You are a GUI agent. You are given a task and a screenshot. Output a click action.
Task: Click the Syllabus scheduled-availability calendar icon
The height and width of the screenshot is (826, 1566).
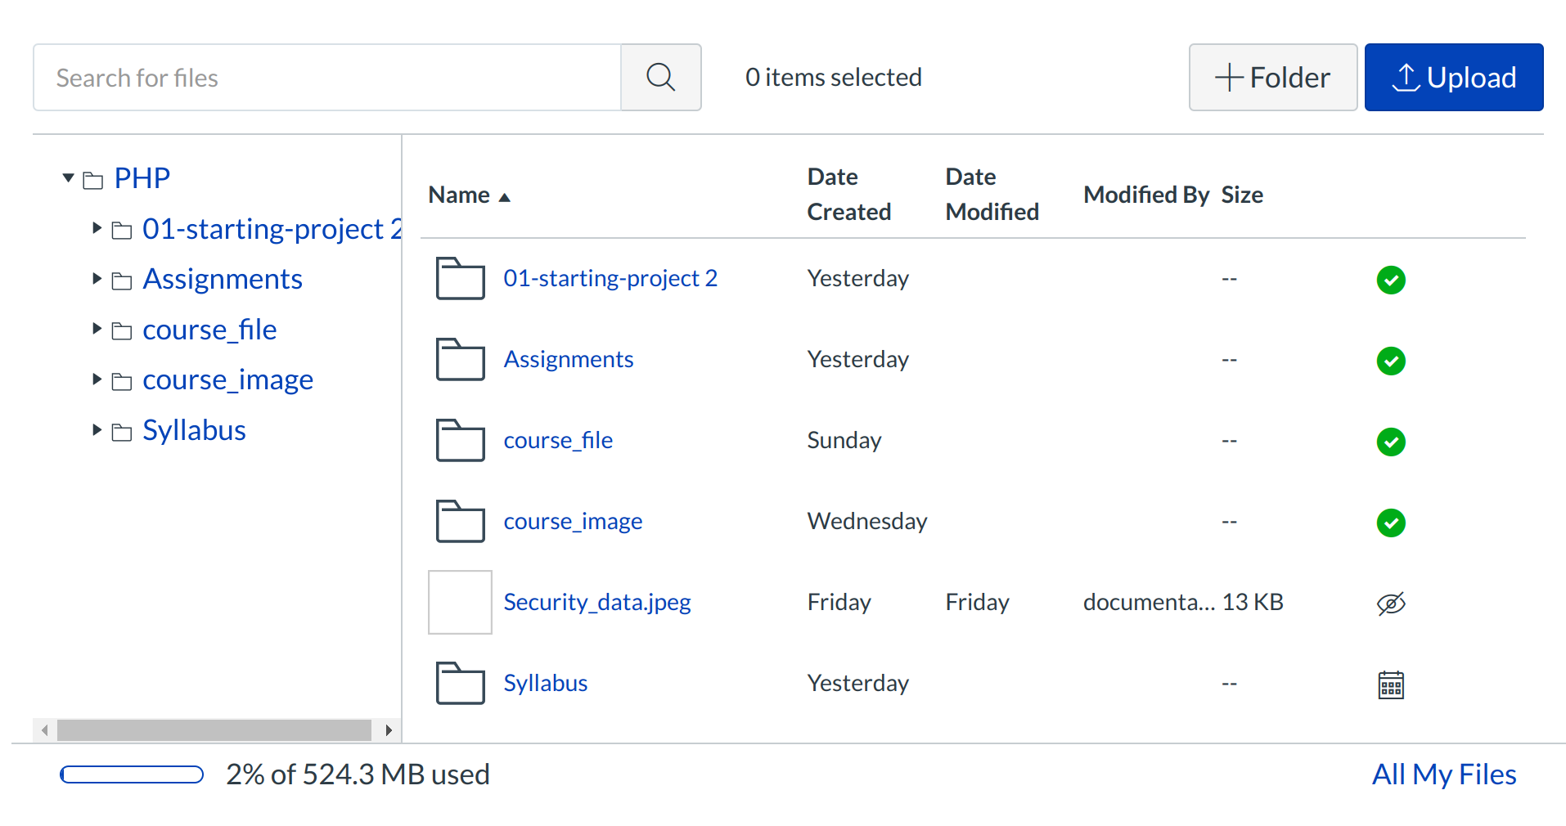point(1390,685)
